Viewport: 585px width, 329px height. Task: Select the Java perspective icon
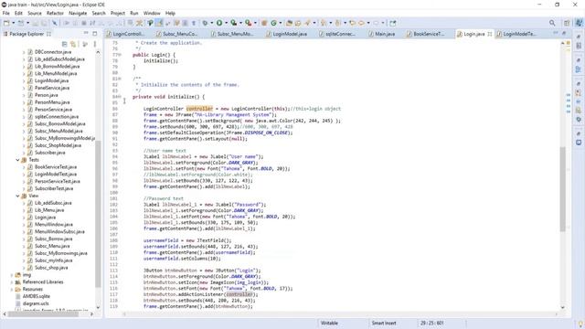pyautogui.click(x=579, y=23)
